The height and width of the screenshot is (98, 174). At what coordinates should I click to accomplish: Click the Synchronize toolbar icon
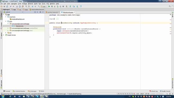(7, 7)
